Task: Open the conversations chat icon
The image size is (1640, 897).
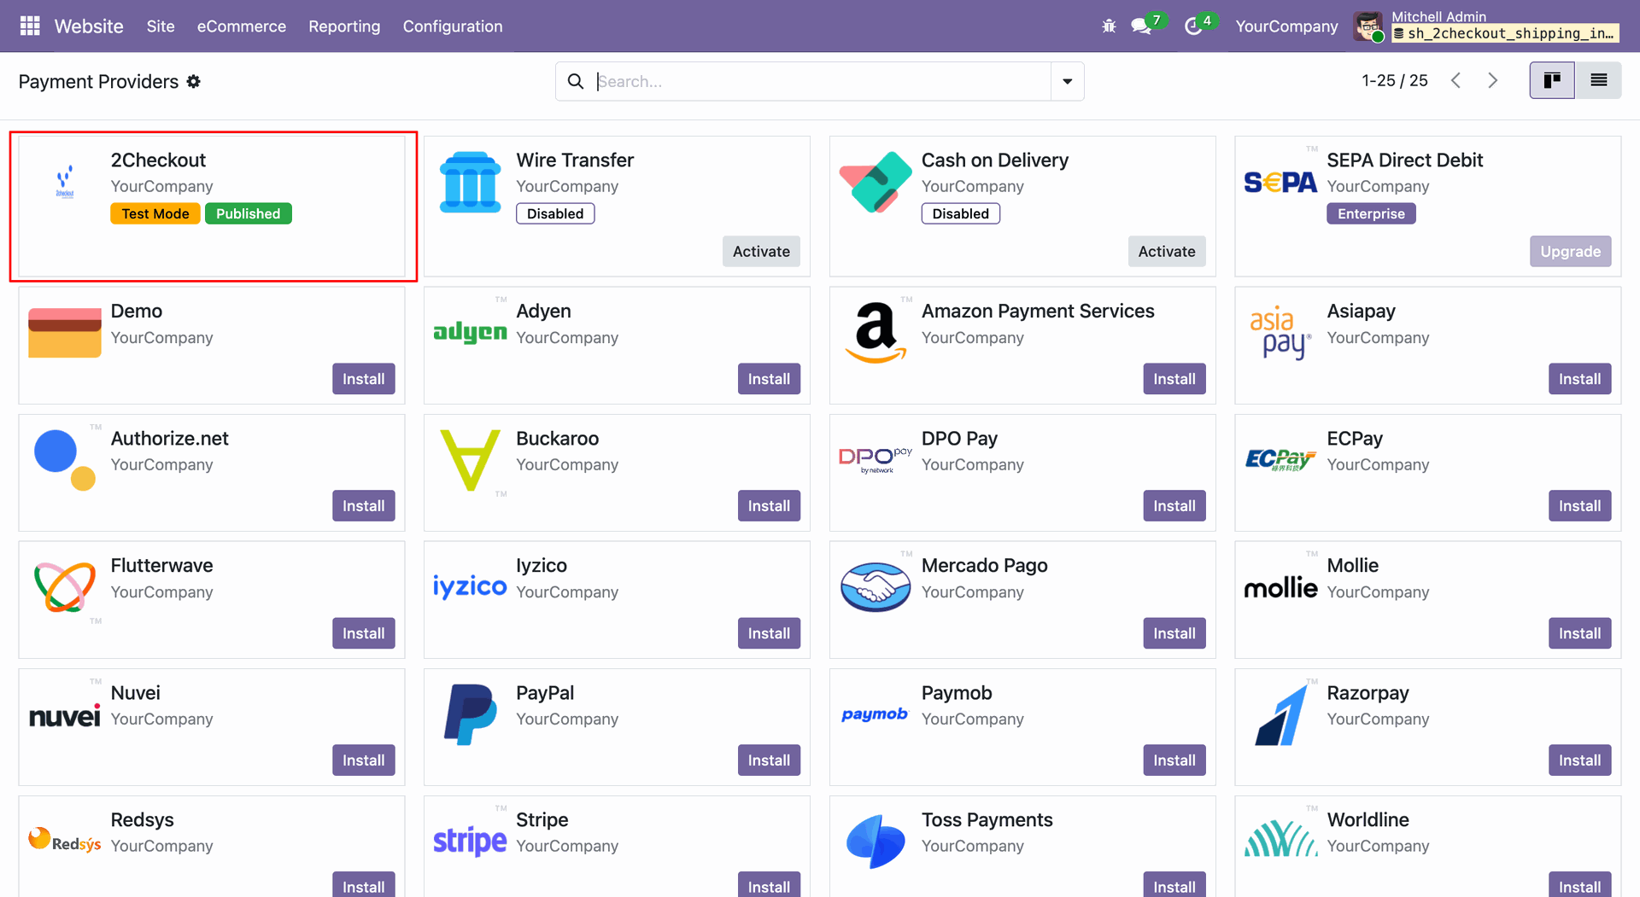Action: click(x=1141, y=26)
